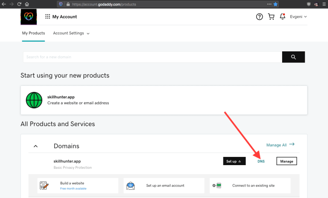The height and width of the screenshot is (198, 328).
Task: Expand the Set up dropdown button
Action: 234,161
